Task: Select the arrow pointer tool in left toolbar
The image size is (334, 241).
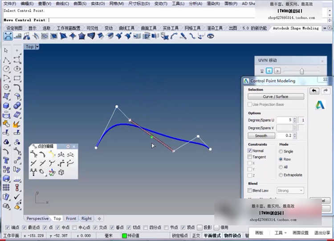Action: pos(6,50)
